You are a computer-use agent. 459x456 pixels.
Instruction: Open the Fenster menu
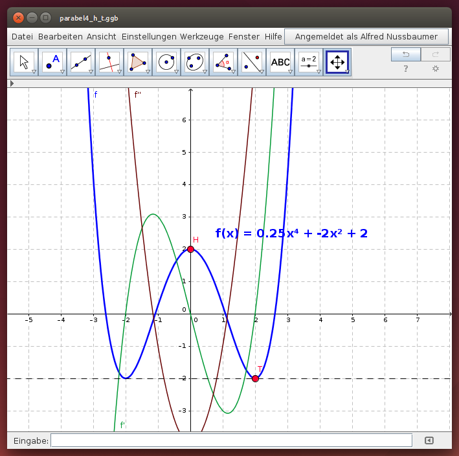[x=244, y=37]
